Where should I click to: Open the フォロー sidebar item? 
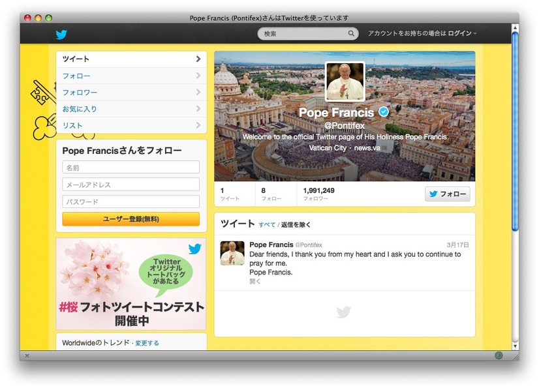coord(131,76)
